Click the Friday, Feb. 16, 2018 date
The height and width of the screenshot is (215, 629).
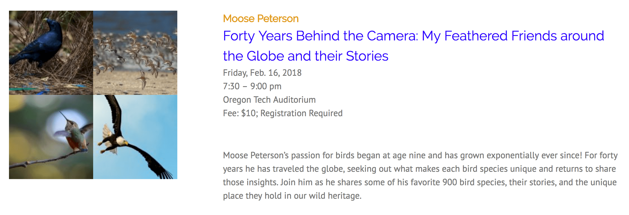(x=262, y=73)
